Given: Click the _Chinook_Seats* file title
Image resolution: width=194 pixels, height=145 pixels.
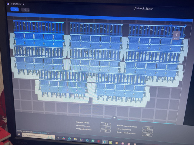Looking at the screenshot, I should click(x=143, y=8).
